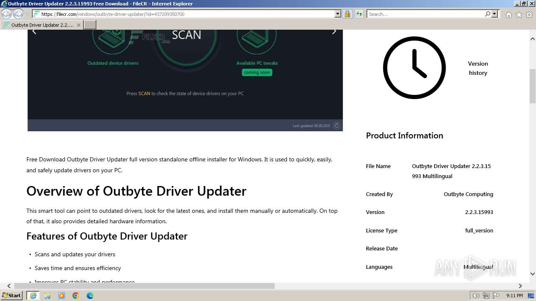Click 'Overview of Outbyte Driver Updater' heading

coord(137,191)
